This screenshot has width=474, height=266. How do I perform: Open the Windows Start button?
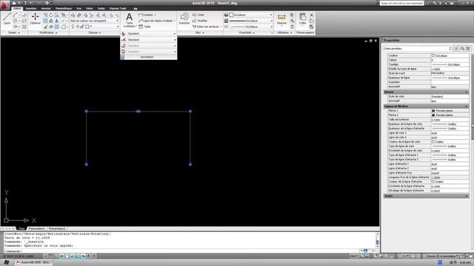point(7,262)
